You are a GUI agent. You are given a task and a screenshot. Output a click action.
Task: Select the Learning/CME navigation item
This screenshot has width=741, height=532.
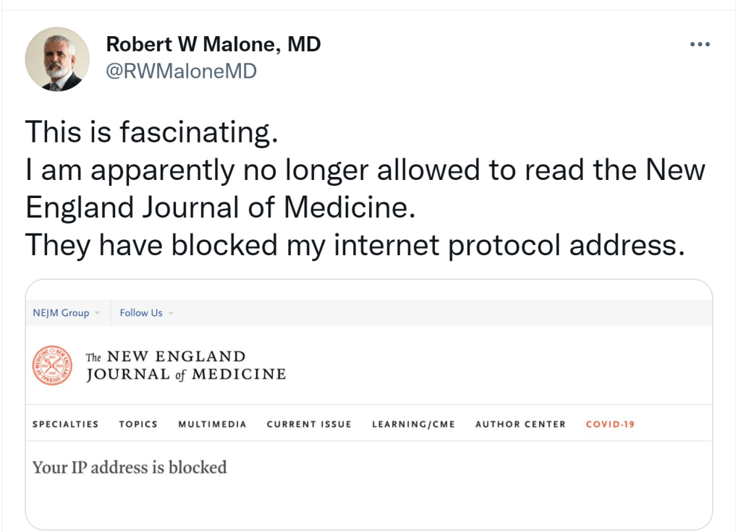413,424
